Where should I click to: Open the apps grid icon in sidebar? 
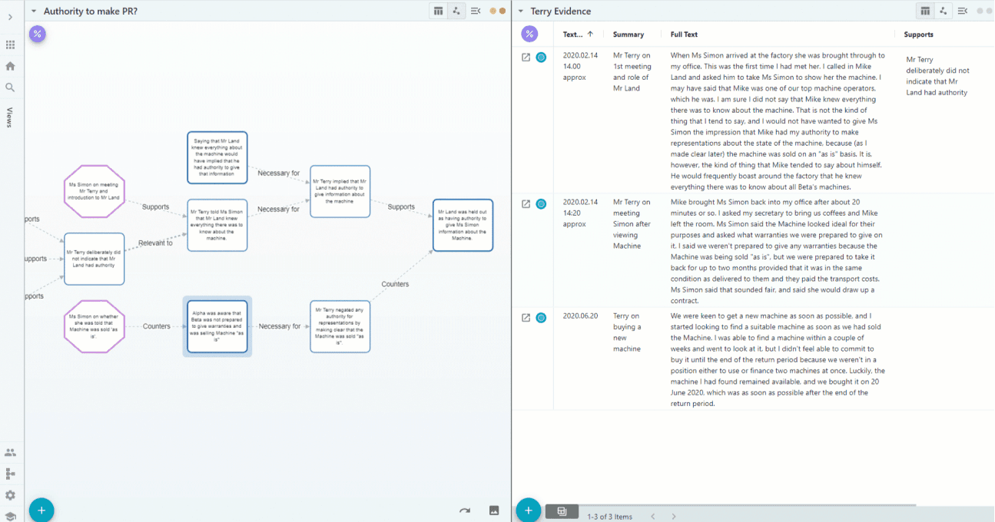pos(10,45)
